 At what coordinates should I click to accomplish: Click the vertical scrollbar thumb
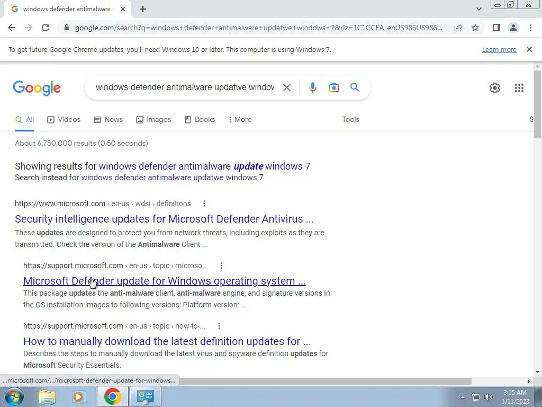point(537,104)
